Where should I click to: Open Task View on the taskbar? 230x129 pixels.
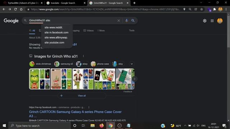click(x=83, y=125)
